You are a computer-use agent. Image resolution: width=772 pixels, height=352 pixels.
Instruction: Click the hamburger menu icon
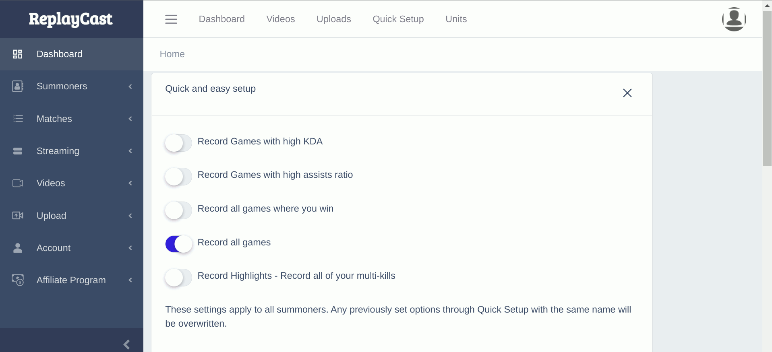click(x=171, y=19)
